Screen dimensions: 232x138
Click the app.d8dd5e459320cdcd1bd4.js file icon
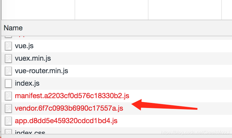8,121
